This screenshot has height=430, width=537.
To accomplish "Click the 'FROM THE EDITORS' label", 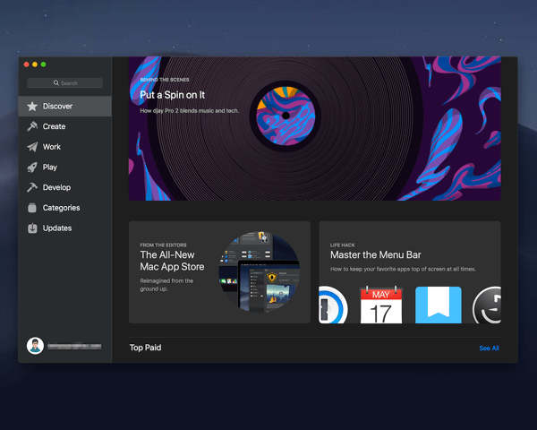I will [x=163, y=245].
